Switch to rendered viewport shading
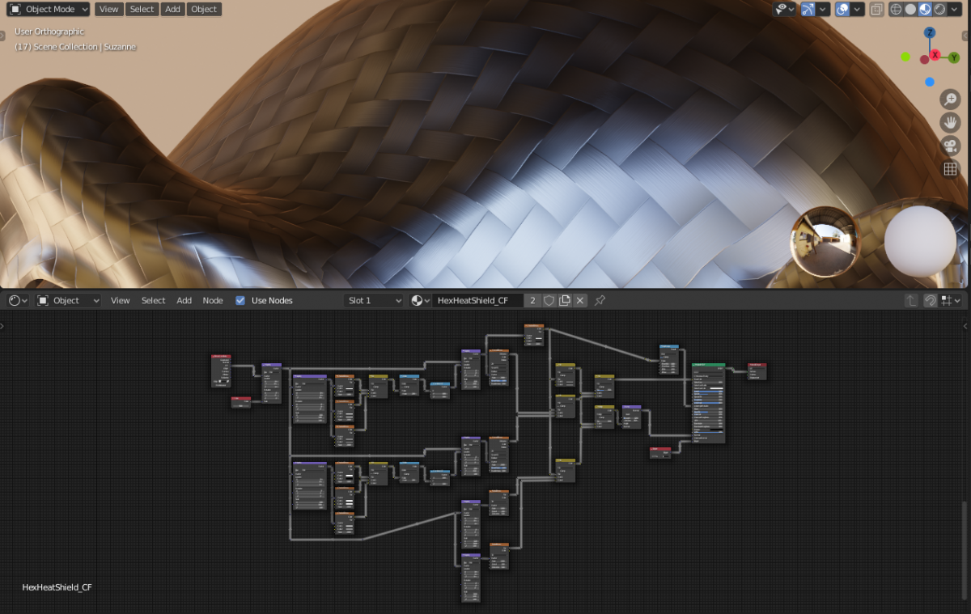Screen dimensions: 971x614 939,10
